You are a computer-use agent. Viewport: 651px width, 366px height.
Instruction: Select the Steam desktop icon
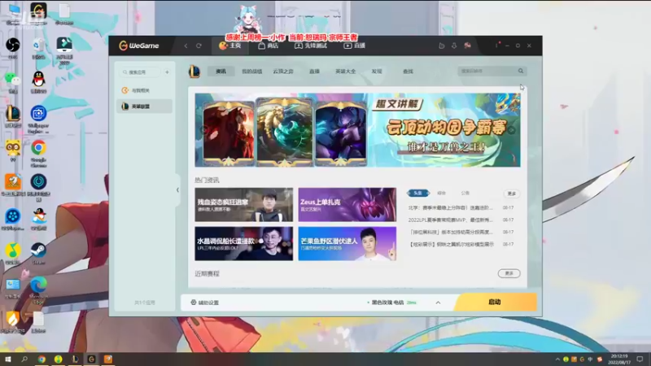38,254
